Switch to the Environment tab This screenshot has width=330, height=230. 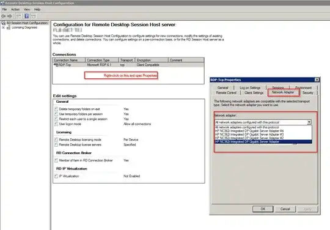303,87
